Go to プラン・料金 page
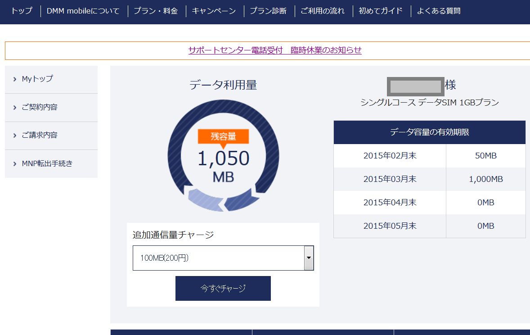Viewport: 530px width, 335px height. pyautogui.click(x=156, y=11)
